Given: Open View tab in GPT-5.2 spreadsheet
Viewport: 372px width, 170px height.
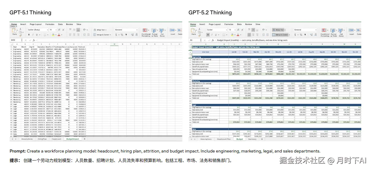Looking at the screenshot, I should [258, 24].
